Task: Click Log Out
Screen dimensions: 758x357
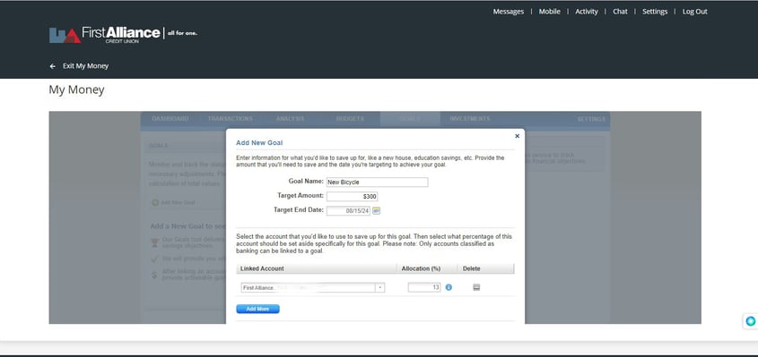Action: tap(694, 12)
